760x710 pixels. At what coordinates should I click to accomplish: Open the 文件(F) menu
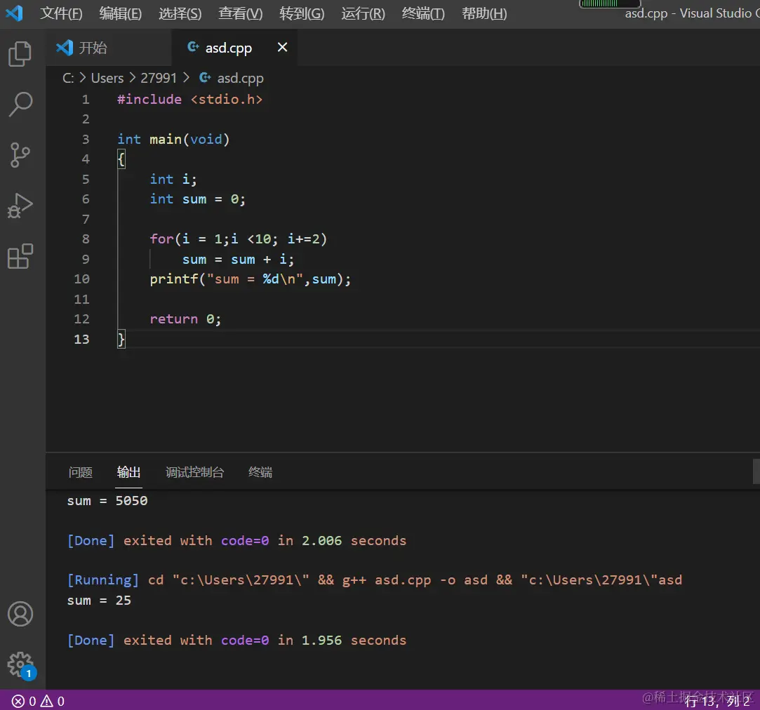click(x=61, y=13)
